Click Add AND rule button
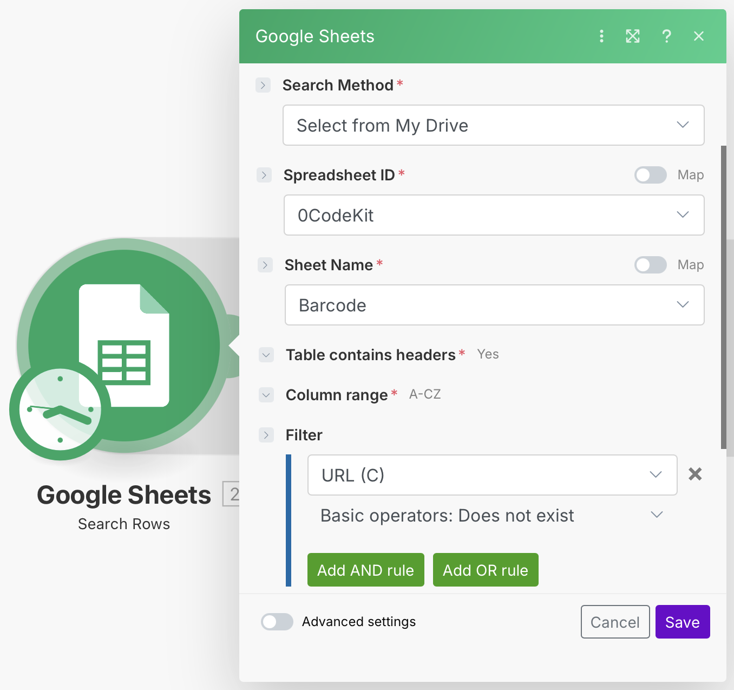Viewport: 734px width, 690px height. pos(366,570)
